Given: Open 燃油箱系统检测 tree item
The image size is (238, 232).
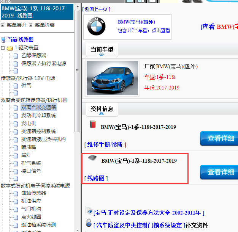Looking at the screenshot, I should (x=38, y=225).
